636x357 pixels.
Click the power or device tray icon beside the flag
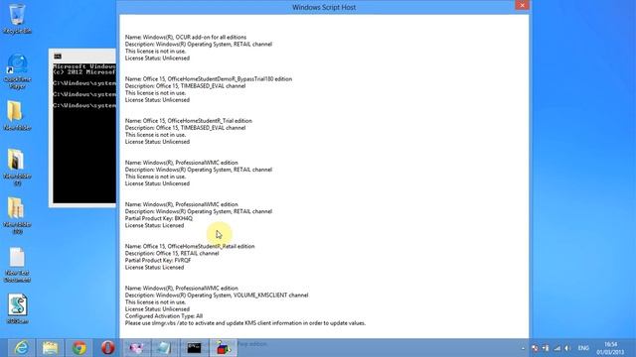tap(546, 348)
